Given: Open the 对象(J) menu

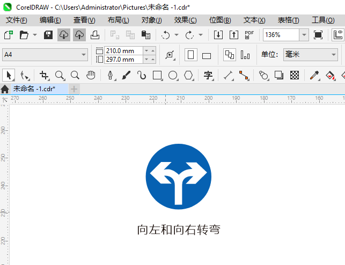Looking at the screenshot, I should point(152,20).
